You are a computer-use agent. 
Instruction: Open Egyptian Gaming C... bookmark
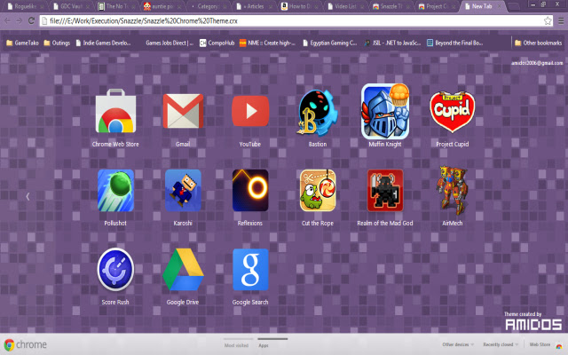coord(330,43)
